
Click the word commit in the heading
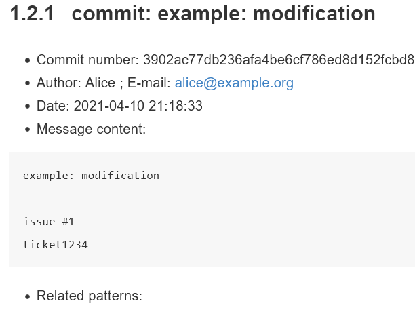[111, 14]
